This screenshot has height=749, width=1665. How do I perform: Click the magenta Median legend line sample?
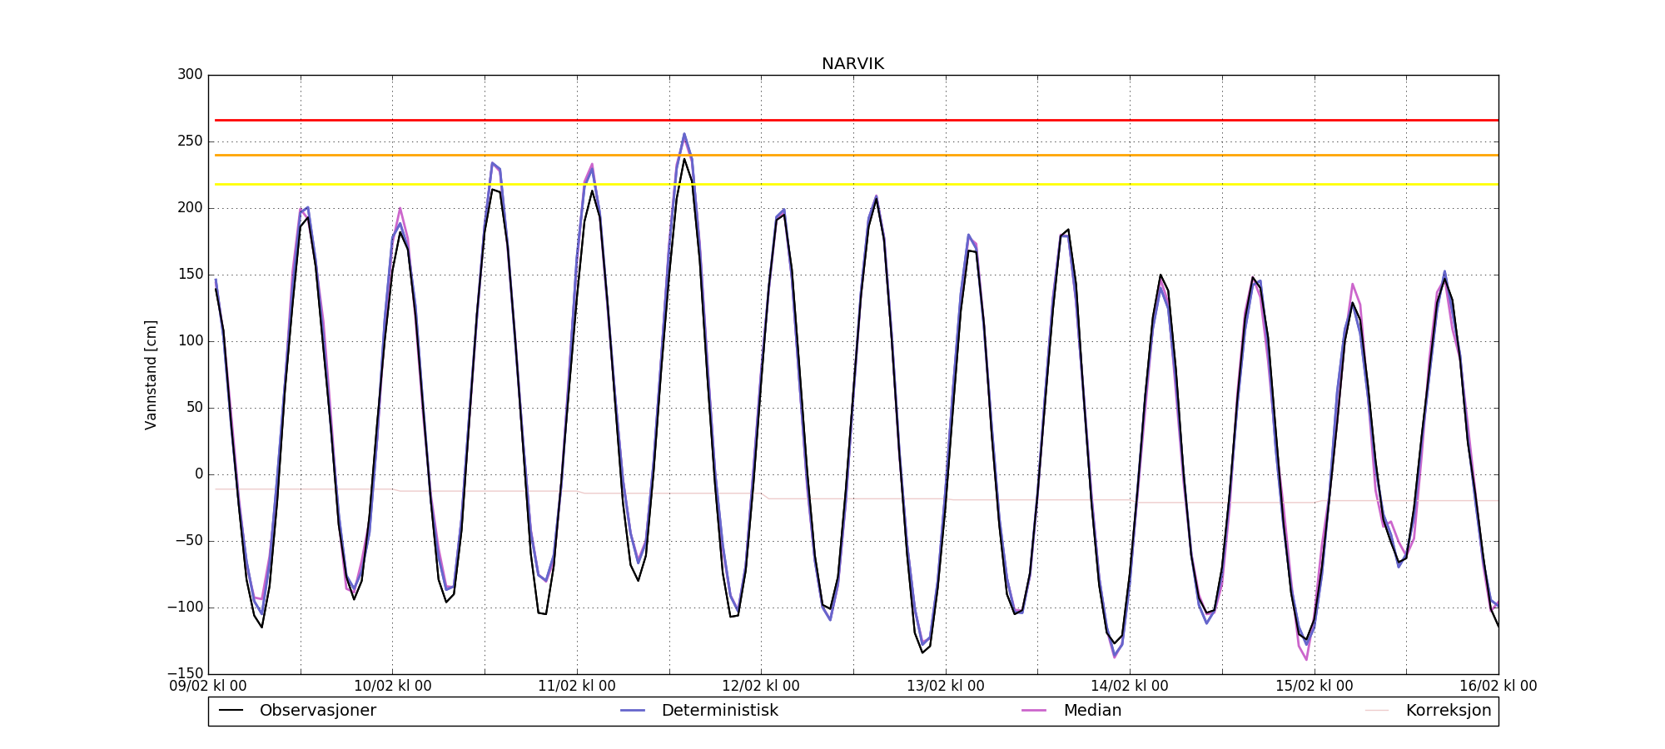click(x=1034, y=711)
